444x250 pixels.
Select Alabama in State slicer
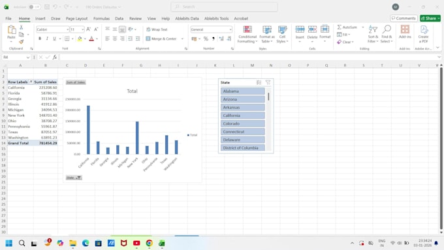[x=243, y=91]
